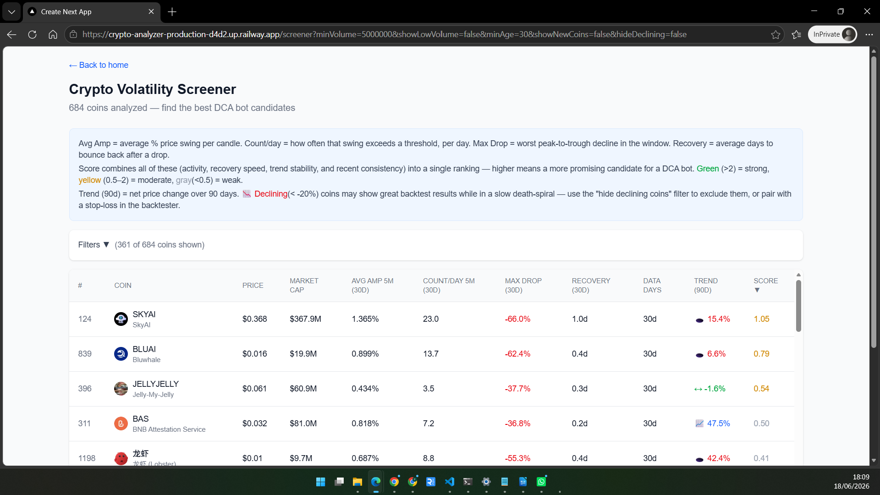Screen dimensions: 880x495
Task: Open the browser settings ellipsis menu
Action: point(869,34)
